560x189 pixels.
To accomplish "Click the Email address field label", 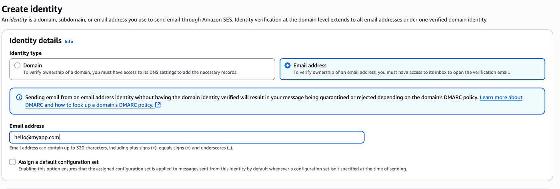I will [27, 126].
